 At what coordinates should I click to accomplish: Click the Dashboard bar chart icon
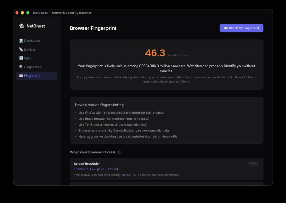(21, 41)
